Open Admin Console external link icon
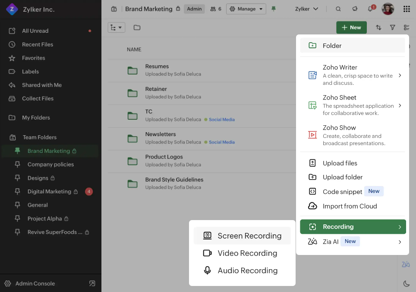Viewport: 416px width, 292px height. click(x=92, y=283)
